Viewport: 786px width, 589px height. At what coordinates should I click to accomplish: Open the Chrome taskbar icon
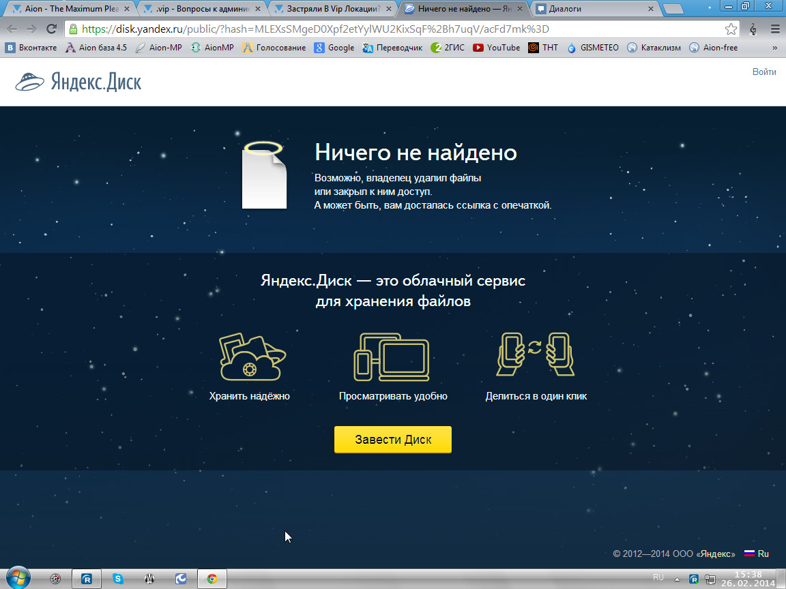click(x=212, y=579)
